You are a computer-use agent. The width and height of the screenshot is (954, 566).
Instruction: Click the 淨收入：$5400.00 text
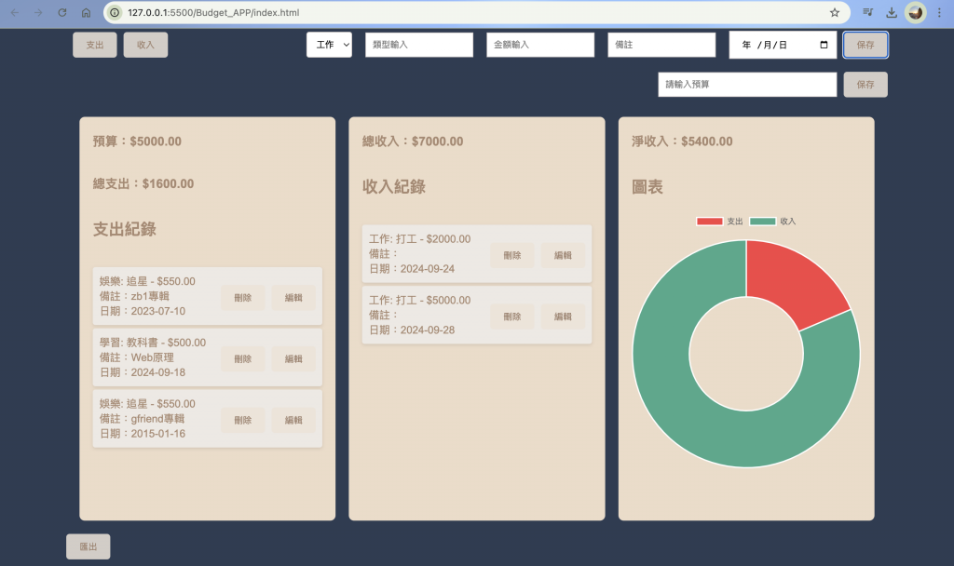682,141
